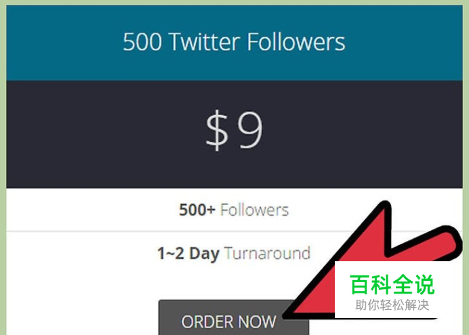Click the large digit 9
This screenshot has width=469, height=335.
pyautogui.click(x=250, y=130)
